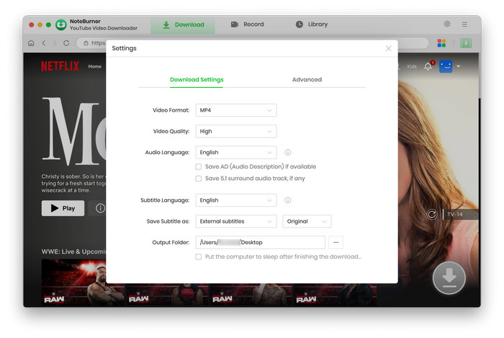504x338 pixels.
Task: Click the Netflix Play button
Action: click(63, 208)
